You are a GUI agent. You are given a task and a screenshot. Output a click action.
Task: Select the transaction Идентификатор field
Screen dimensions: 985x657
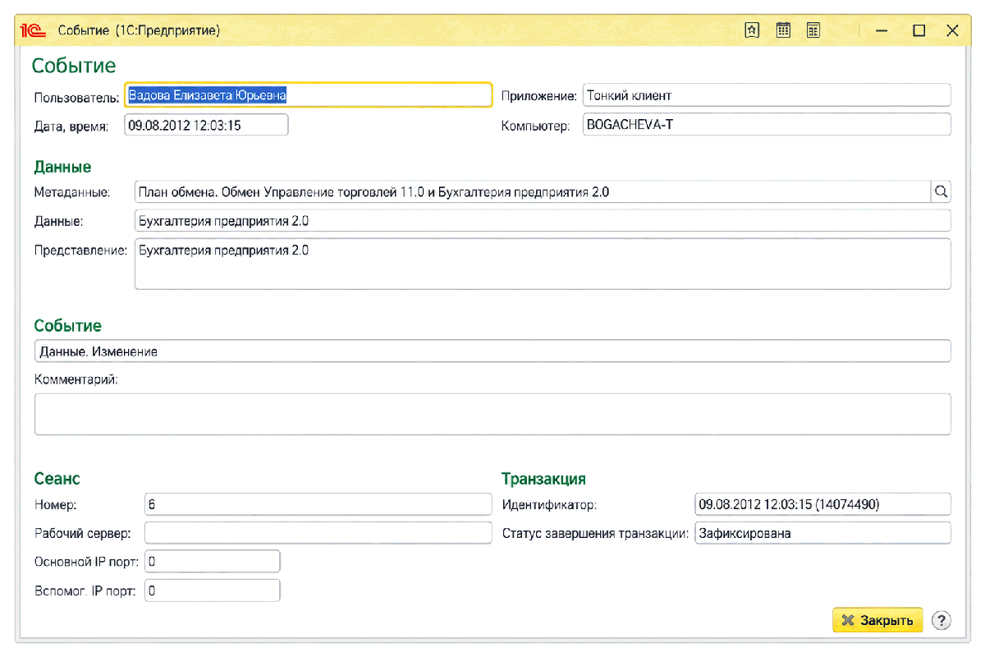[x=822, y=504]
